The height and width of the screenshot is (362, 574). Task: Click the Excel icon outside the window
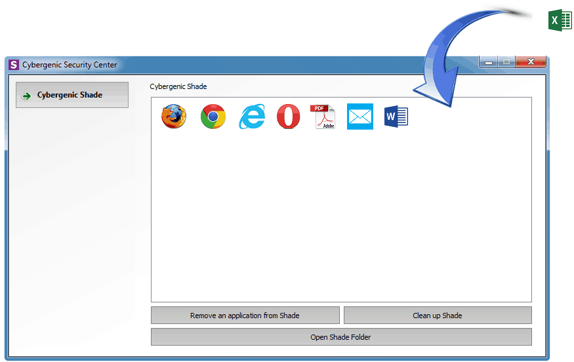[x=560, y=21]
